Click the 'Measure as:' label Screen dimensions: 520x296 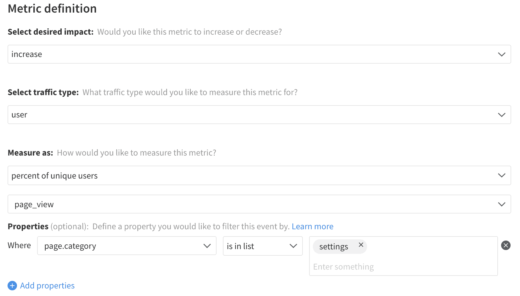(x=31, y=153)
